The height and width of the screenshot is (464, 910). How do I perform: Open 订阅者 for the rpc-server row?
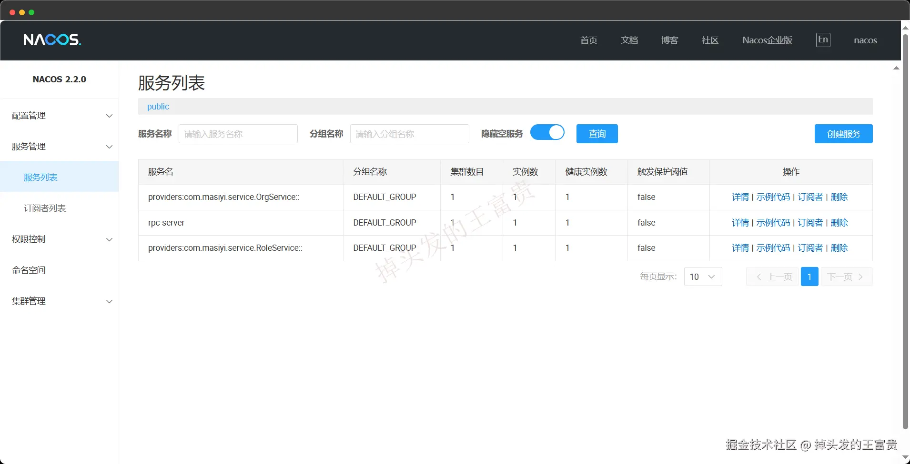pyautogui.click(x=810, y=223)
